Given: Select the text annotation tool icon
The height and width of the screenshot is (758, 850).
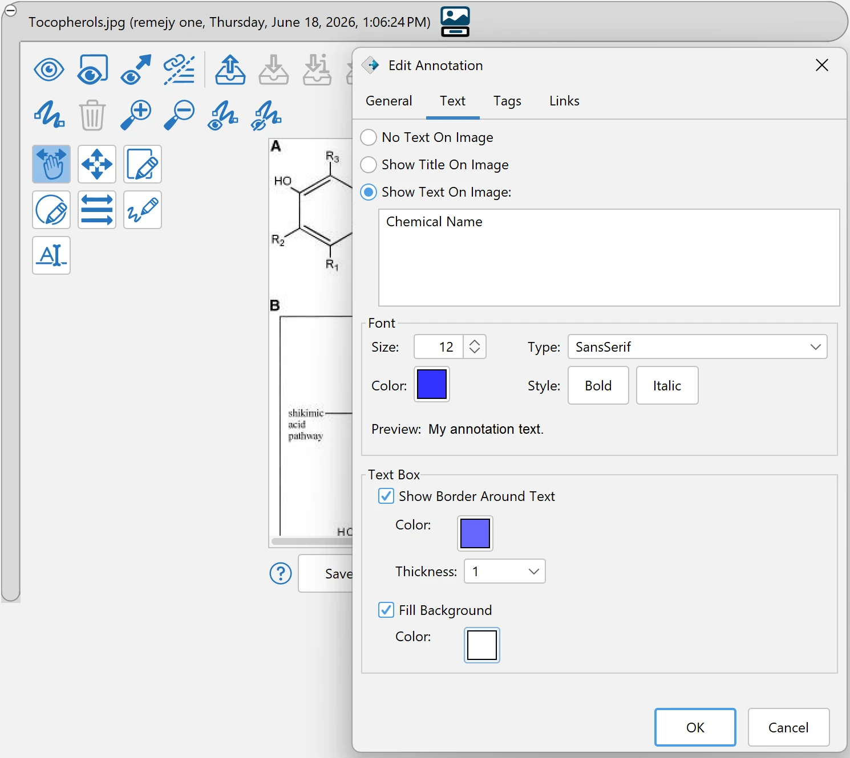Looking at the screenshot, I should tap(51, 255).
